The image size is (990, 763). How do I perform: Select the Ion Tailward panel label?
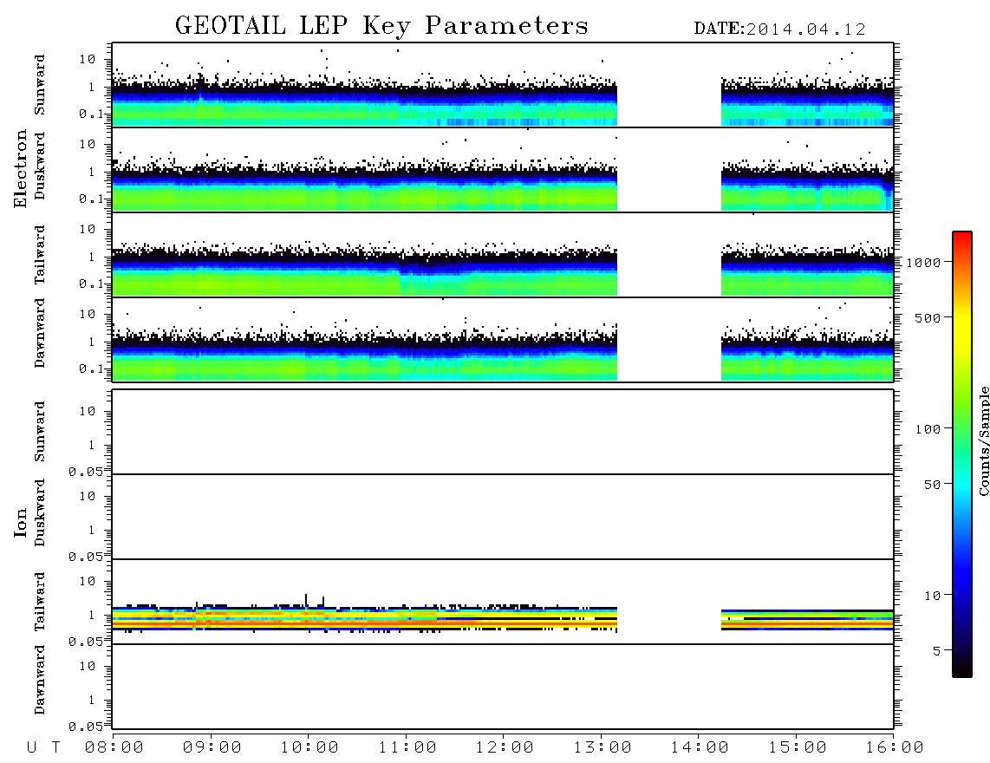[x=40, y=602]
